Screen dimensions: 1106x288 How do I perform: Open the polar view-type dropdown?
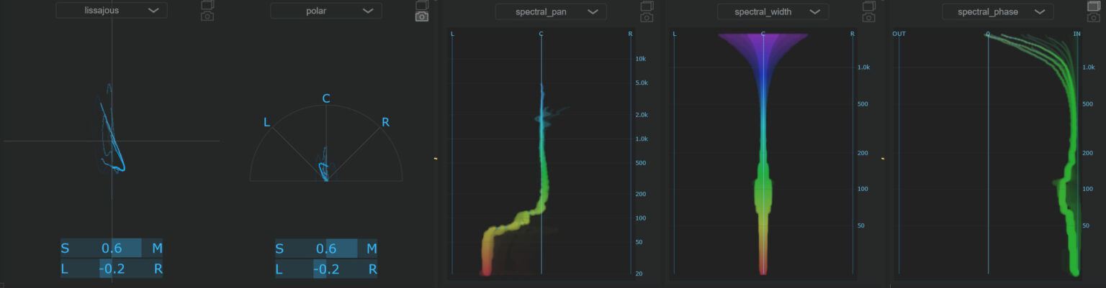[x=326, y=11]
